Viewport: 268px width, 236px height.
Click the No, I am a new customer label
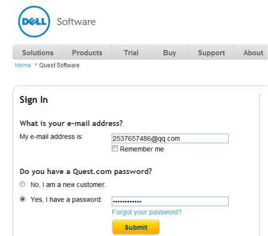pos(68,185)
